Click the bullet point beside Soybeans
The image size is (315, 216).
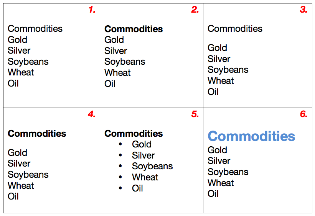120,166
